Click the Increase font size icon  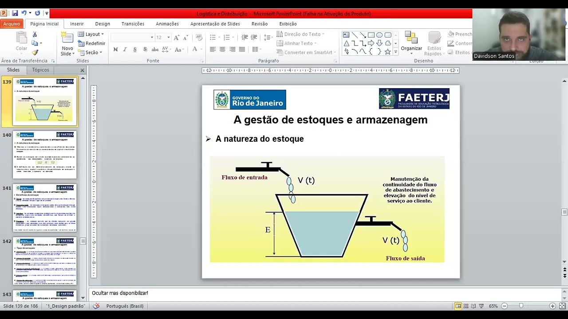tap(177, 38)
